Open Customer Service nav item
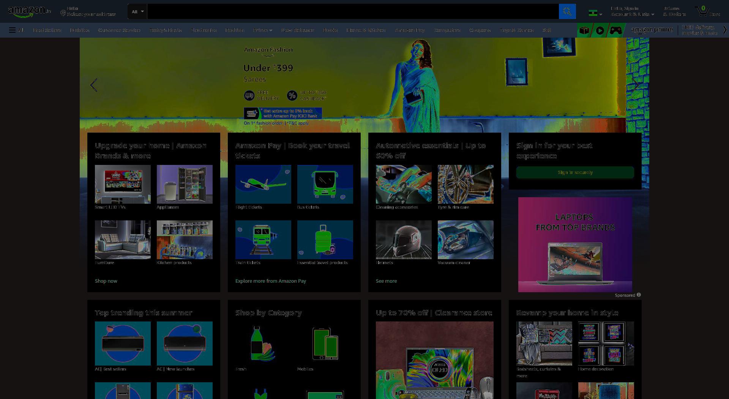729x399 pixels. click(119, 30)
